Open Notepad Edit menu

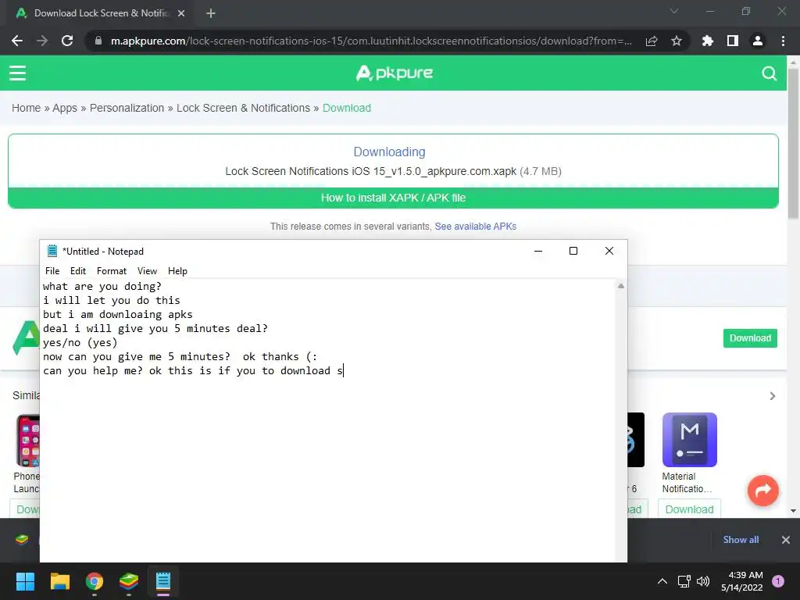[x=78, y=271]
